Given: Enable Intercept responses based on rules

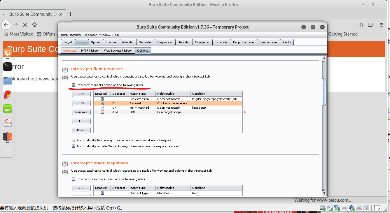Looking at the screenshot, I should point(74,179).
